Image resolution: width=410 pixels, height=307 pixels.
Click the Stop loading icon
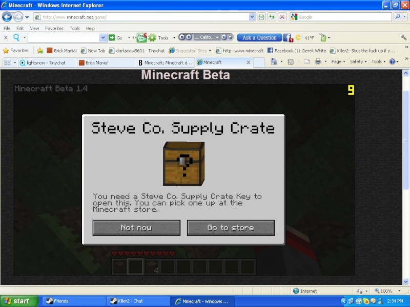282,17
